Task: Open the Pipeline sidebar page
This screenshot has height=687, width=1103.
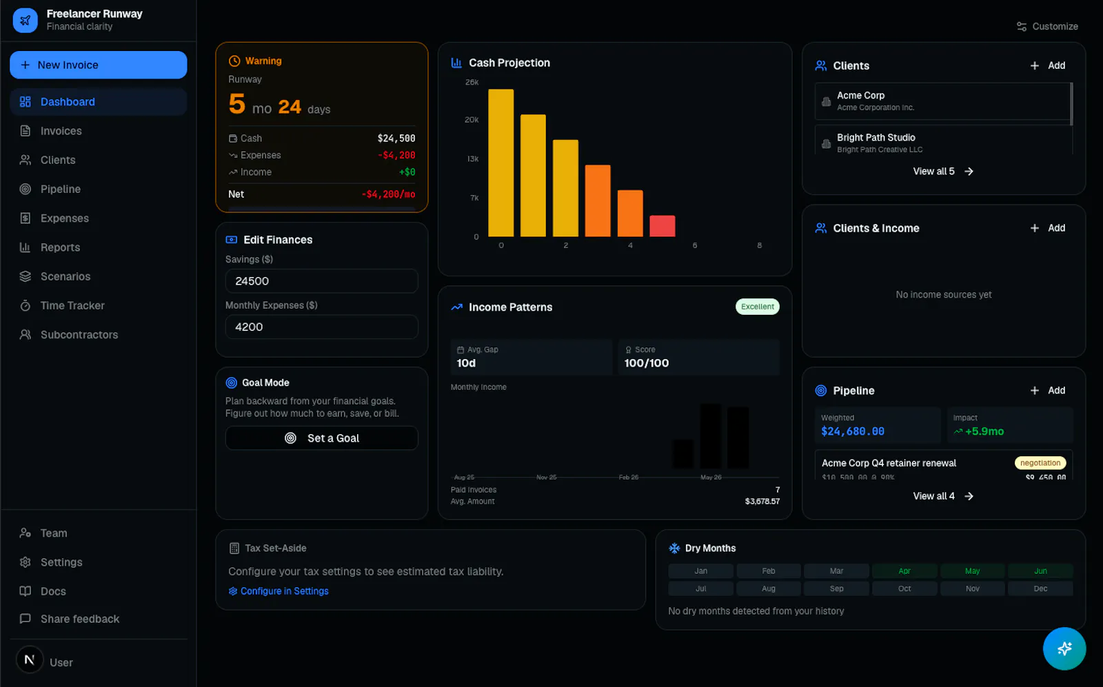Action: coord(98,189)
